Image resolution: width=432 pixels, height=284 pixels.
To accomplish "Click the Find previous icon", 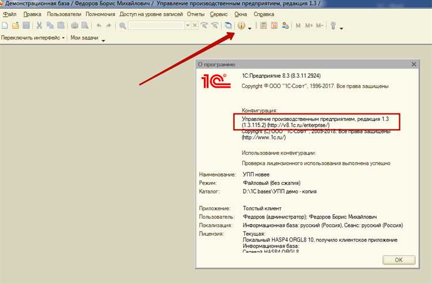I will click(x=215, y=25).
